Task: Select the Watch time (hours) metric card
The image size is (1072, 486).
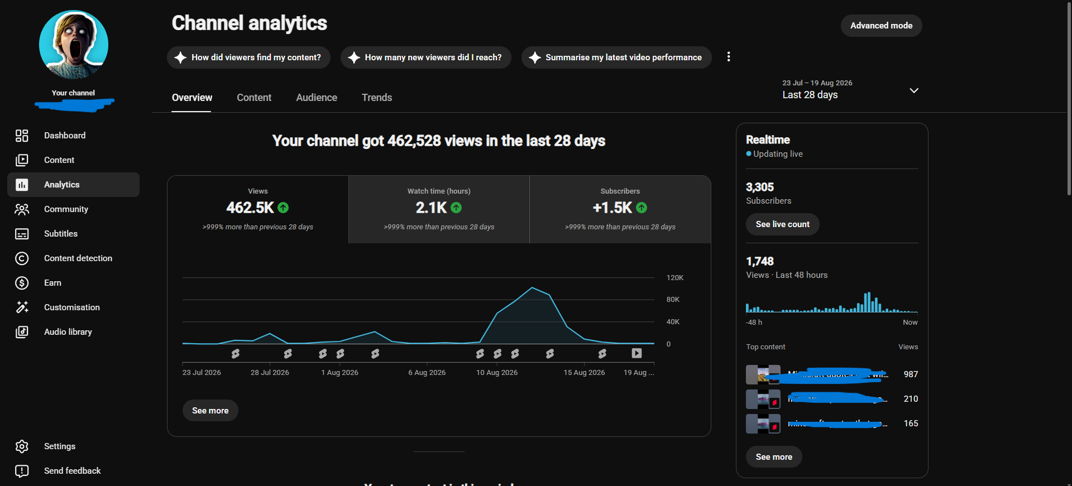Action: (x=439, y=209)
